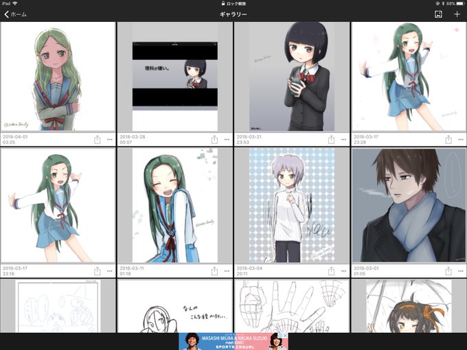The height and width of the screenshot is (350, 467).
Task: Share the 2018-03-04 20:11 artwork
Action: coord(331,271)
